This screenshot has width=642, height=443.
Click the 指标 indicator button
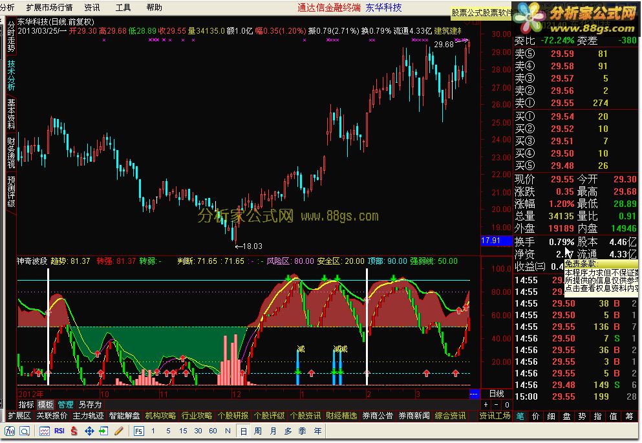[x=27, y=405]
